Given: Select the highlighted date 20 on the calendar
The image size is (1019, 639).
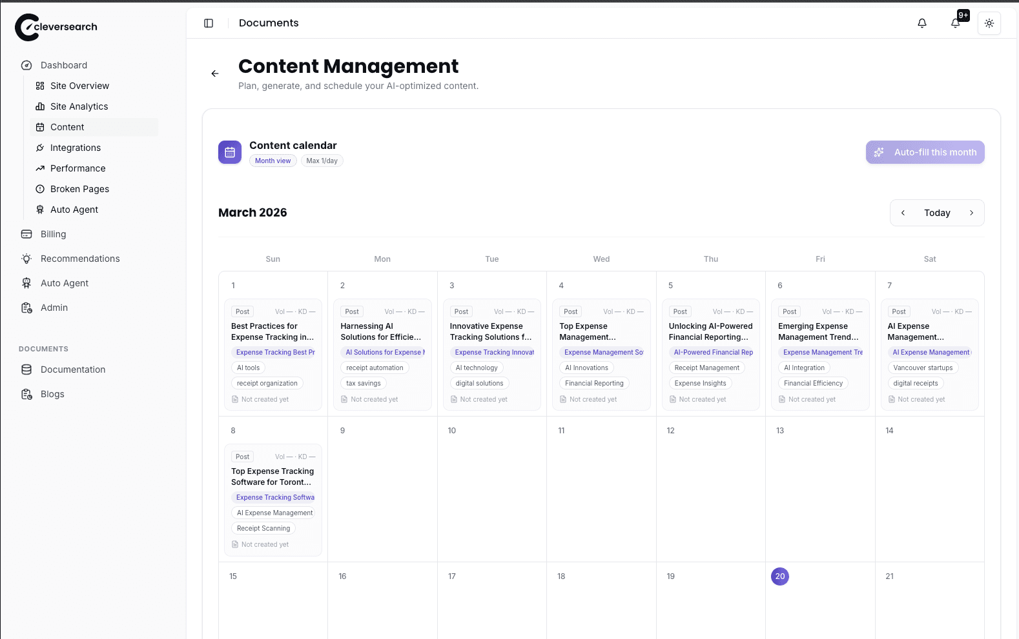Looking at the screenshot, I should (780, 576).
